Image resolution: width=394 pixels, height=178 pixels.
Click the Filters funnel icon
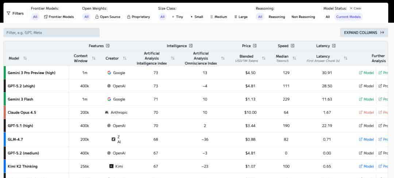(8, 13)
